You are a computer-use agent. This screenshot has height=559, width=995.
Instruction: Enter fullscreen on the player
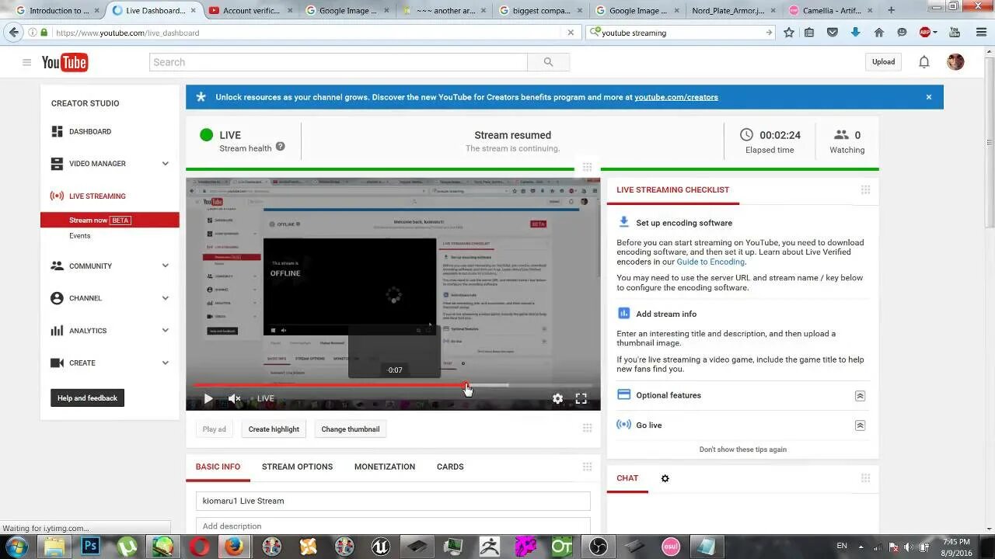coord(581,398)
